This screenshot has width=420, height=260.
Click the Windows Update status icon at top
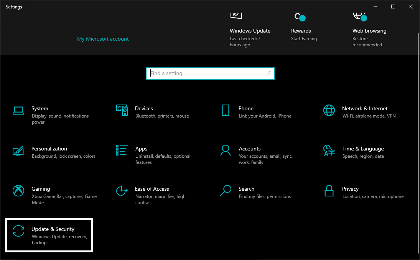click(x=236, y=16)
